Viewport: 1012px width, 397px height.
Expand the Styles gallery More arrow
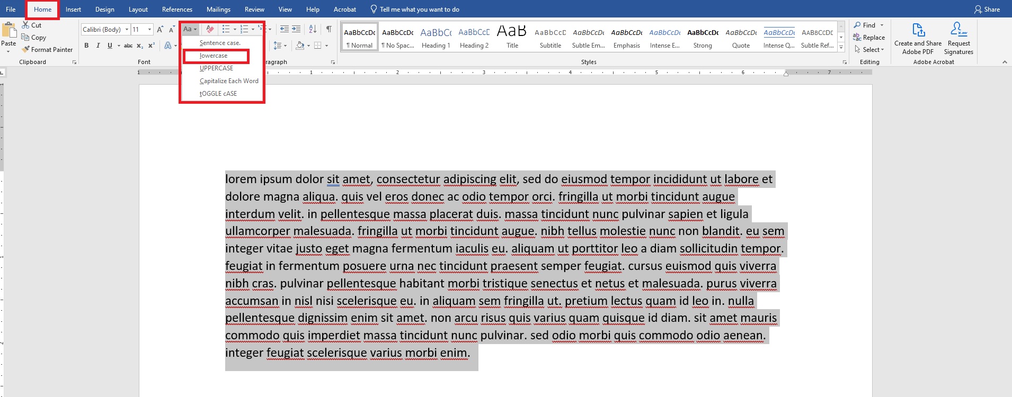click(x=841, y=47)
